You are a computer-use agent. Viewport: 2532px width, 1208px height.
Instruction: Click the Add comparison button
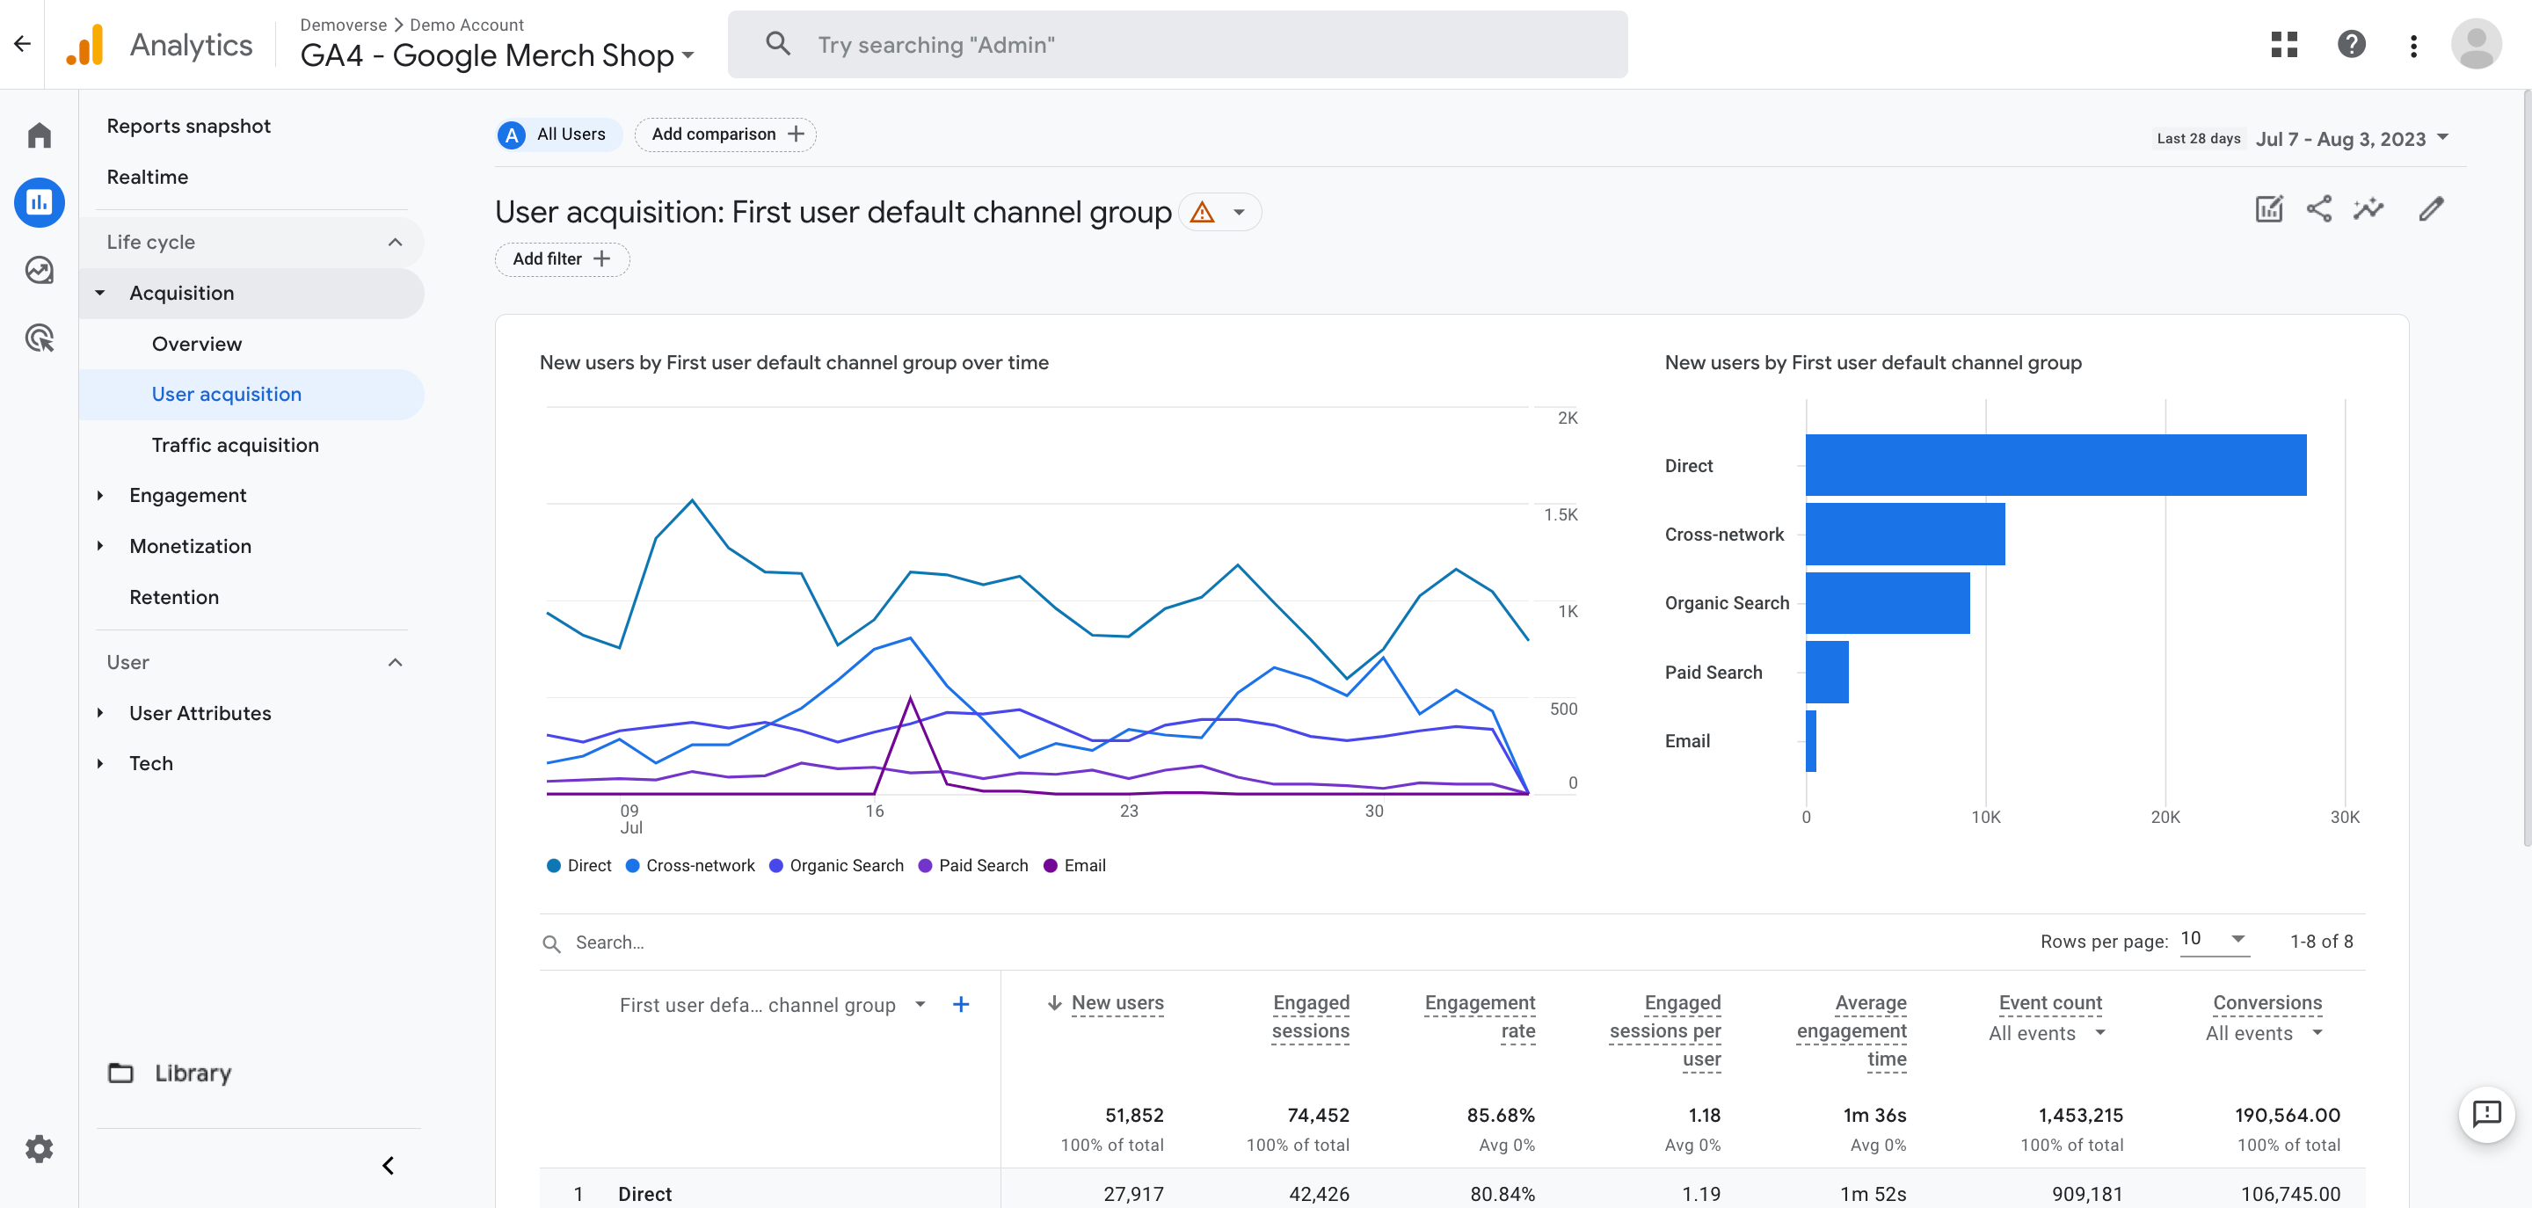725,134
